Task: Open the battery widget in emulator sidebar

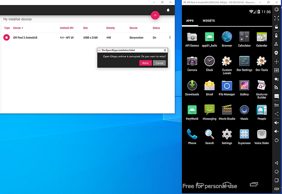Action: coord(276,35)
